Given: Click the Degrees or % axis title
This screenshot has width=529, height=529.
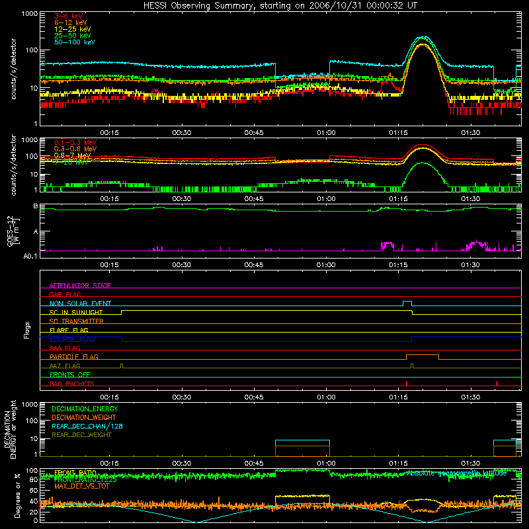Looking at the screenshot, I should (x=17, y=495).
